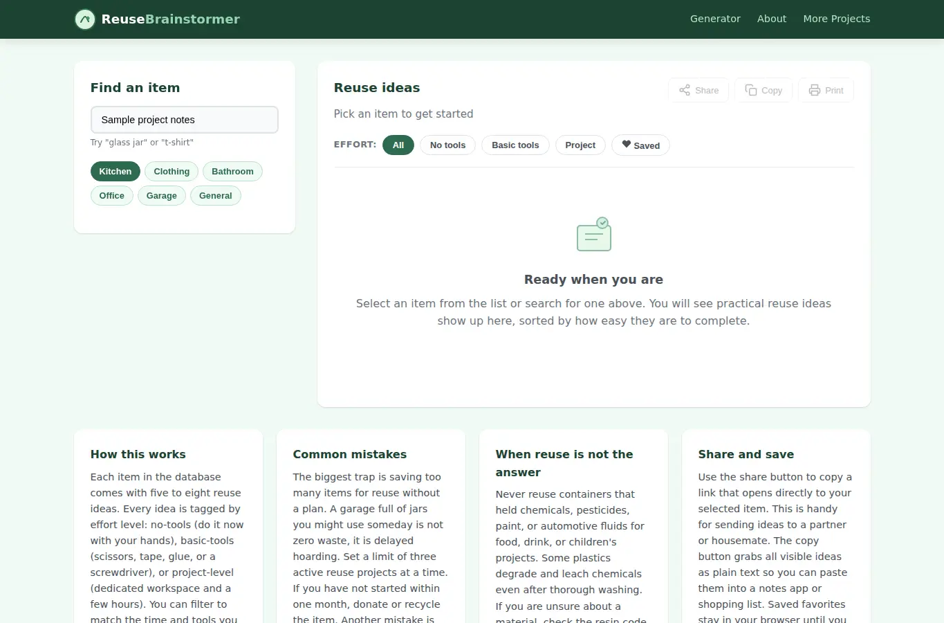Viewport: 944px width, 623px height.
Task: Click the Reuse ideas heading
Action: 377,88
